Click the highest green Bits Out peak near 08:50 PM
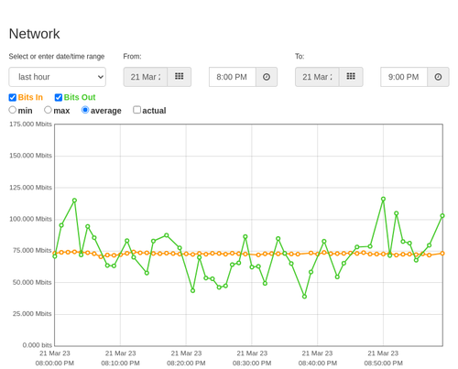The image size is (458, 369). 383,199
